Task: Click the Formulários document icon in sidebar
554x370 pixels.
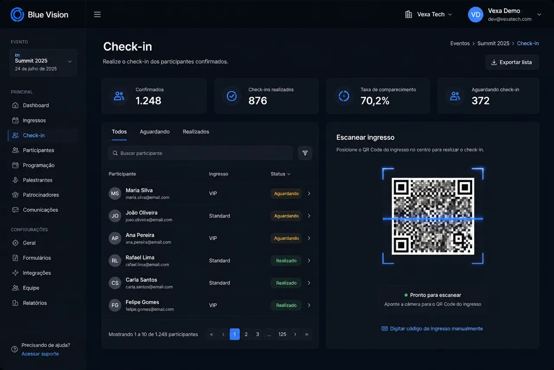Action: (16, 258)
